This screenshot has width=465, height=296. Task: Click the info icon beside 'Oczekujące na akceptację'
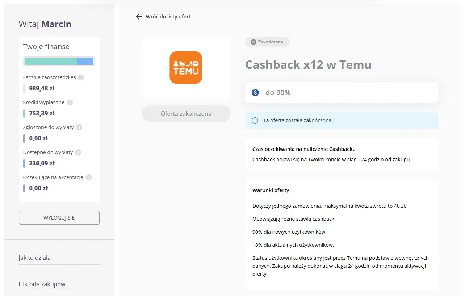[x=89, y=177]
